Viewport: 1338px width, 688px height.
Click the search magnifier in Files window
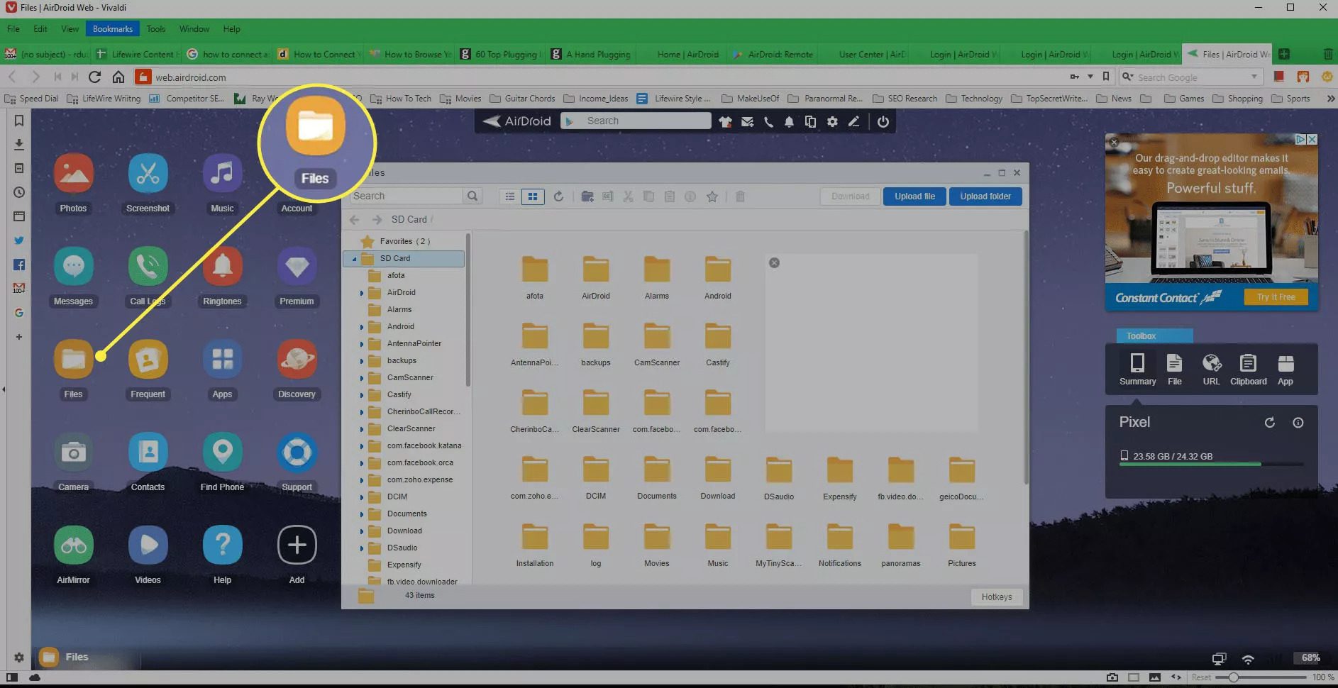472,196
